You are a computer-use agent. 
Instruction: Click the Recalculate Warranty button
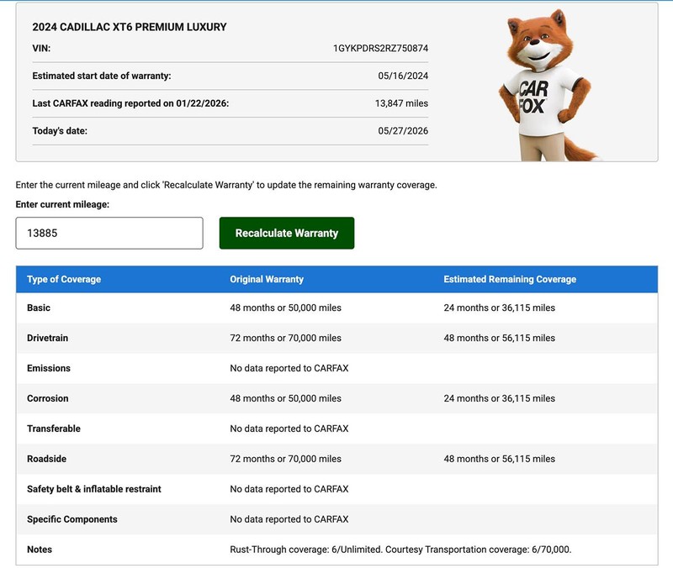(x=287, y=233)
